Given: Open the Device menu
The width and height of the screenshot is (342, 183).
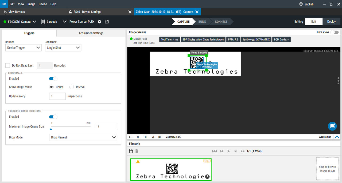Looking at the screenshot, I should coord(43,4).
